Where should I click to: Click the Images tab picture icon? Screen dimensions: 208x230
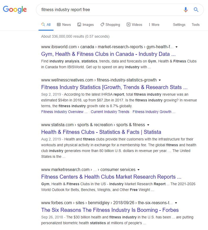point(79,25)
